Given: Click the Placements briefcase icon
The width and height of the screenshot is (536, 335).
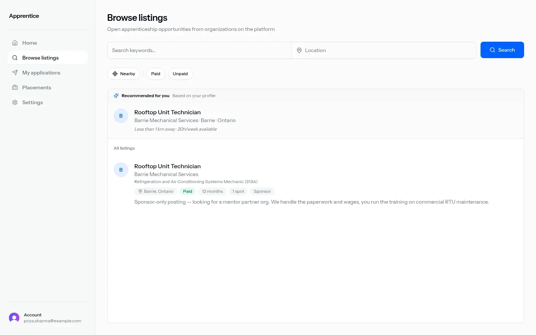Looking at the screenshot, I should 15,87.
